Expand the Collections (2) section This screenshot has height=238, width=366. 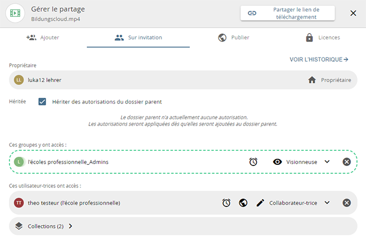point(70,226)
